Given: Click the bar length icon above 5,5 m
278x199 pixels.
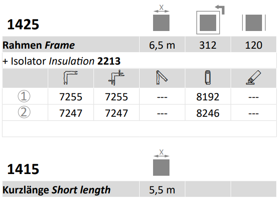Looking at the screenshot, I should (x=161, y=162).
